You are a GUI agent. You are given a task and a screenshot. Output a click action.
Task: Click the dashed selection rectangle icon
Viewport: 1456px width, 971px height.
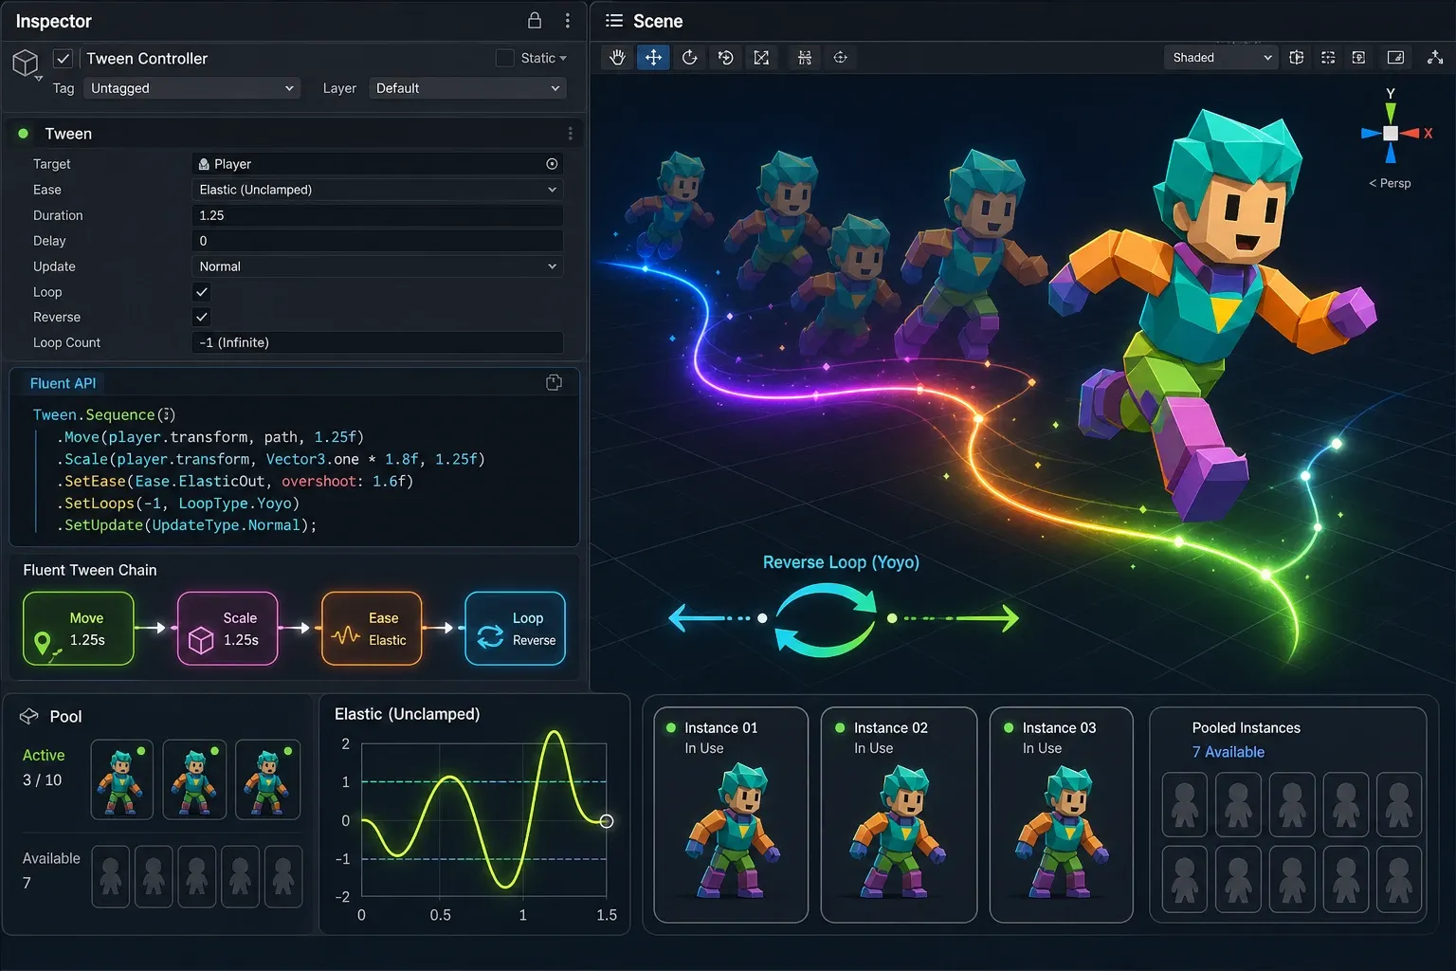pos(1328,58)
